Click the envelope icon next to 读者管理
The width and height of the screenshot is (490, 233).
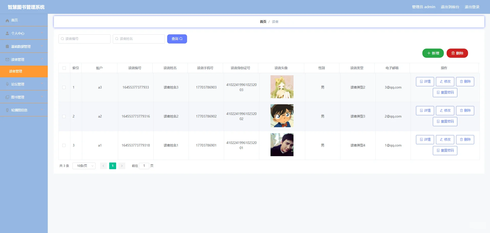pos(7,59)
